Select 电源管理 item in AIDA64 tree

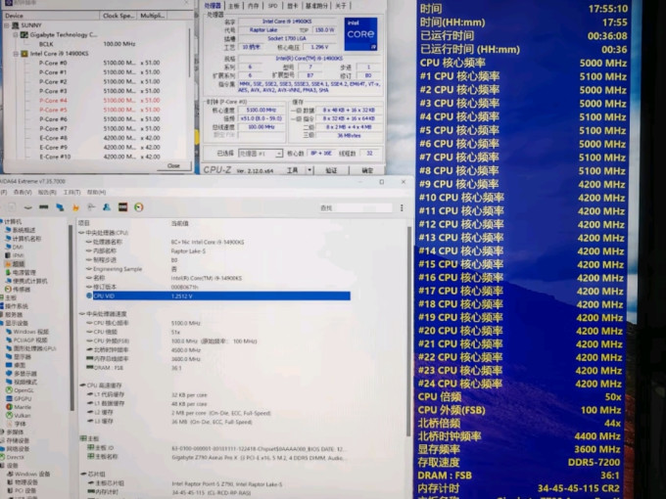pyautogui.click(x=21, y=272)
